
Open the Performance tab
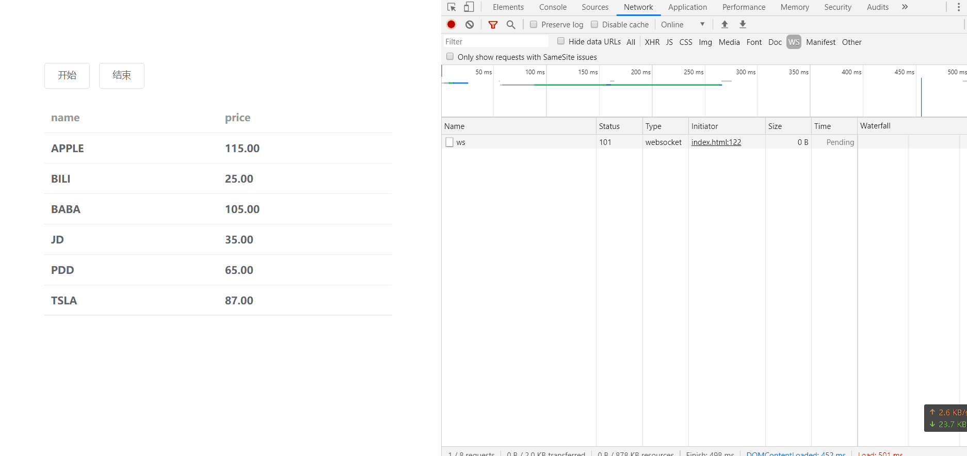coord(744,7)
